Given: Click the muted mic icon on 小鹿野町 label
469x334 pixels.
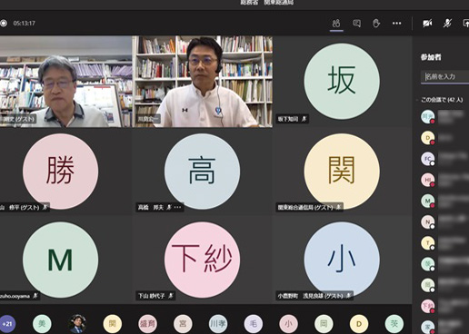Looking at the screenshot, I should (349, 295).
